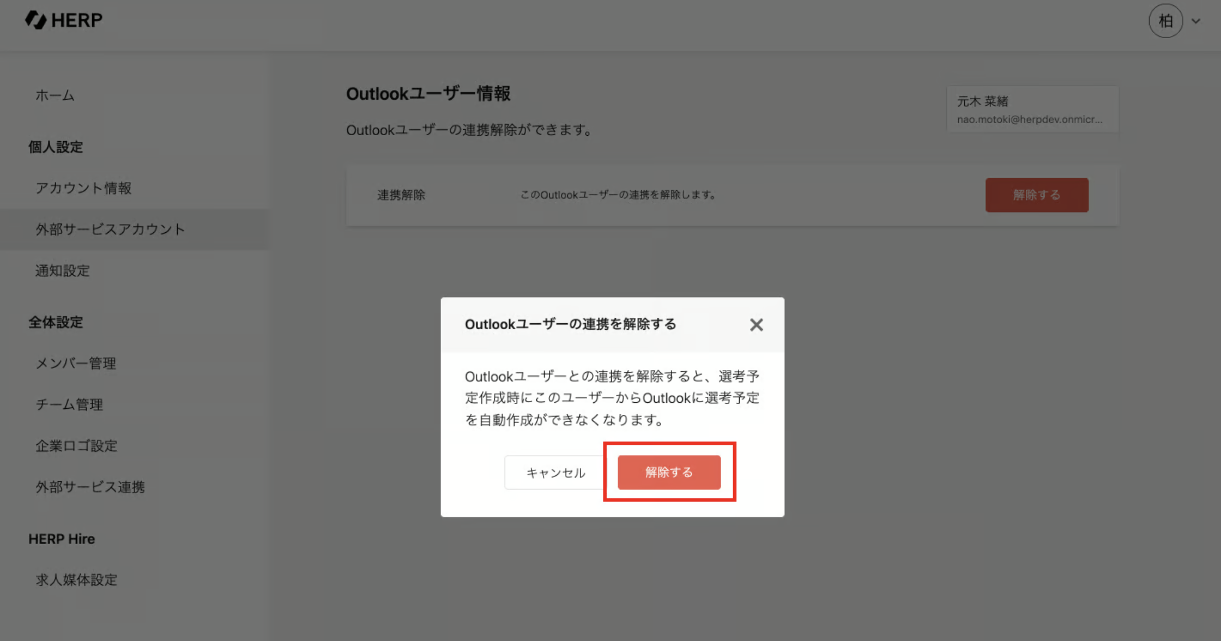Open チーム管理 page
Screen dimensions: 1221x641
tap(69, 404)
